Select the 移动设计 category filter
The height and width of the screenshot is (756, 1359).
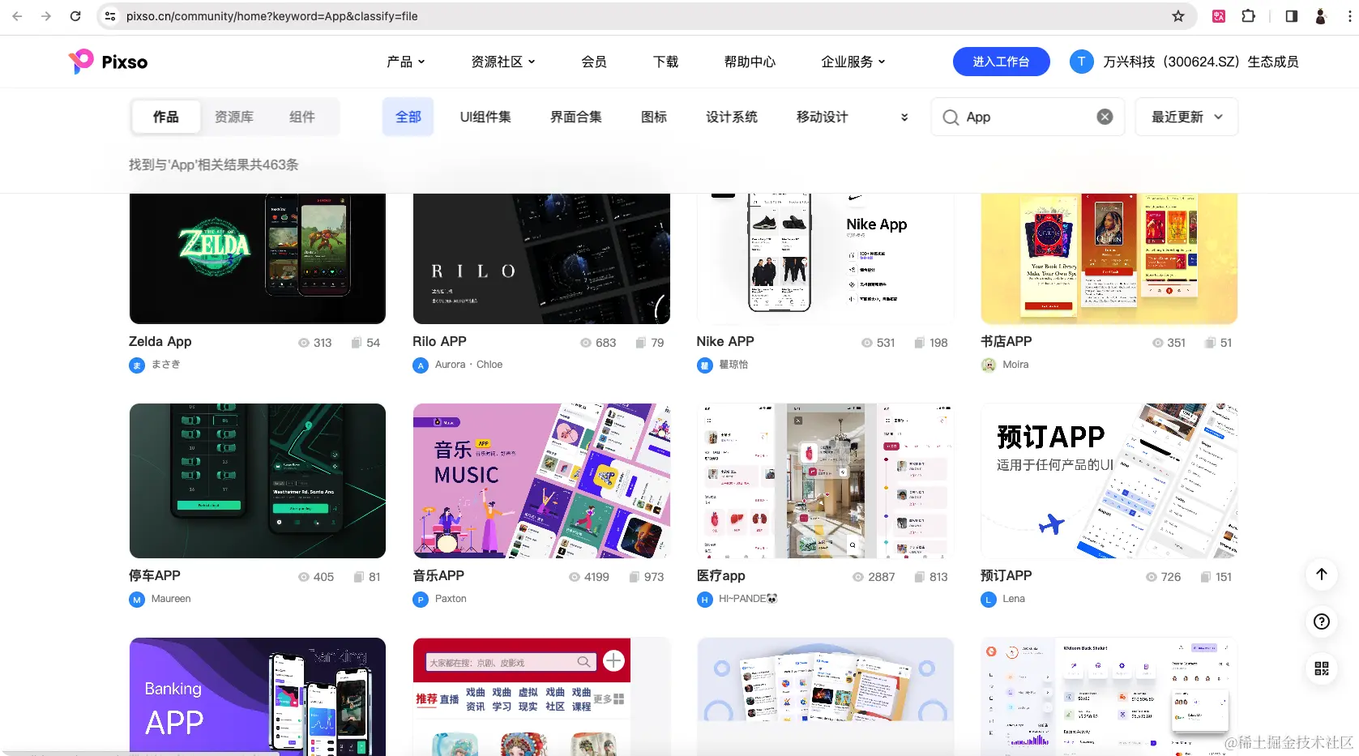point(823,117)
